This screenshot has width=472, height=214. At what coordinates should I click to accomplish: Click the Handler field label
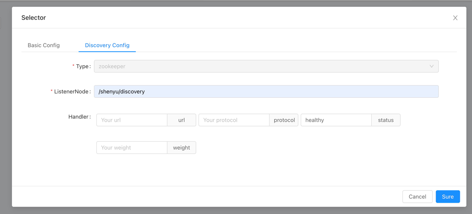click(x=79, y=117)
